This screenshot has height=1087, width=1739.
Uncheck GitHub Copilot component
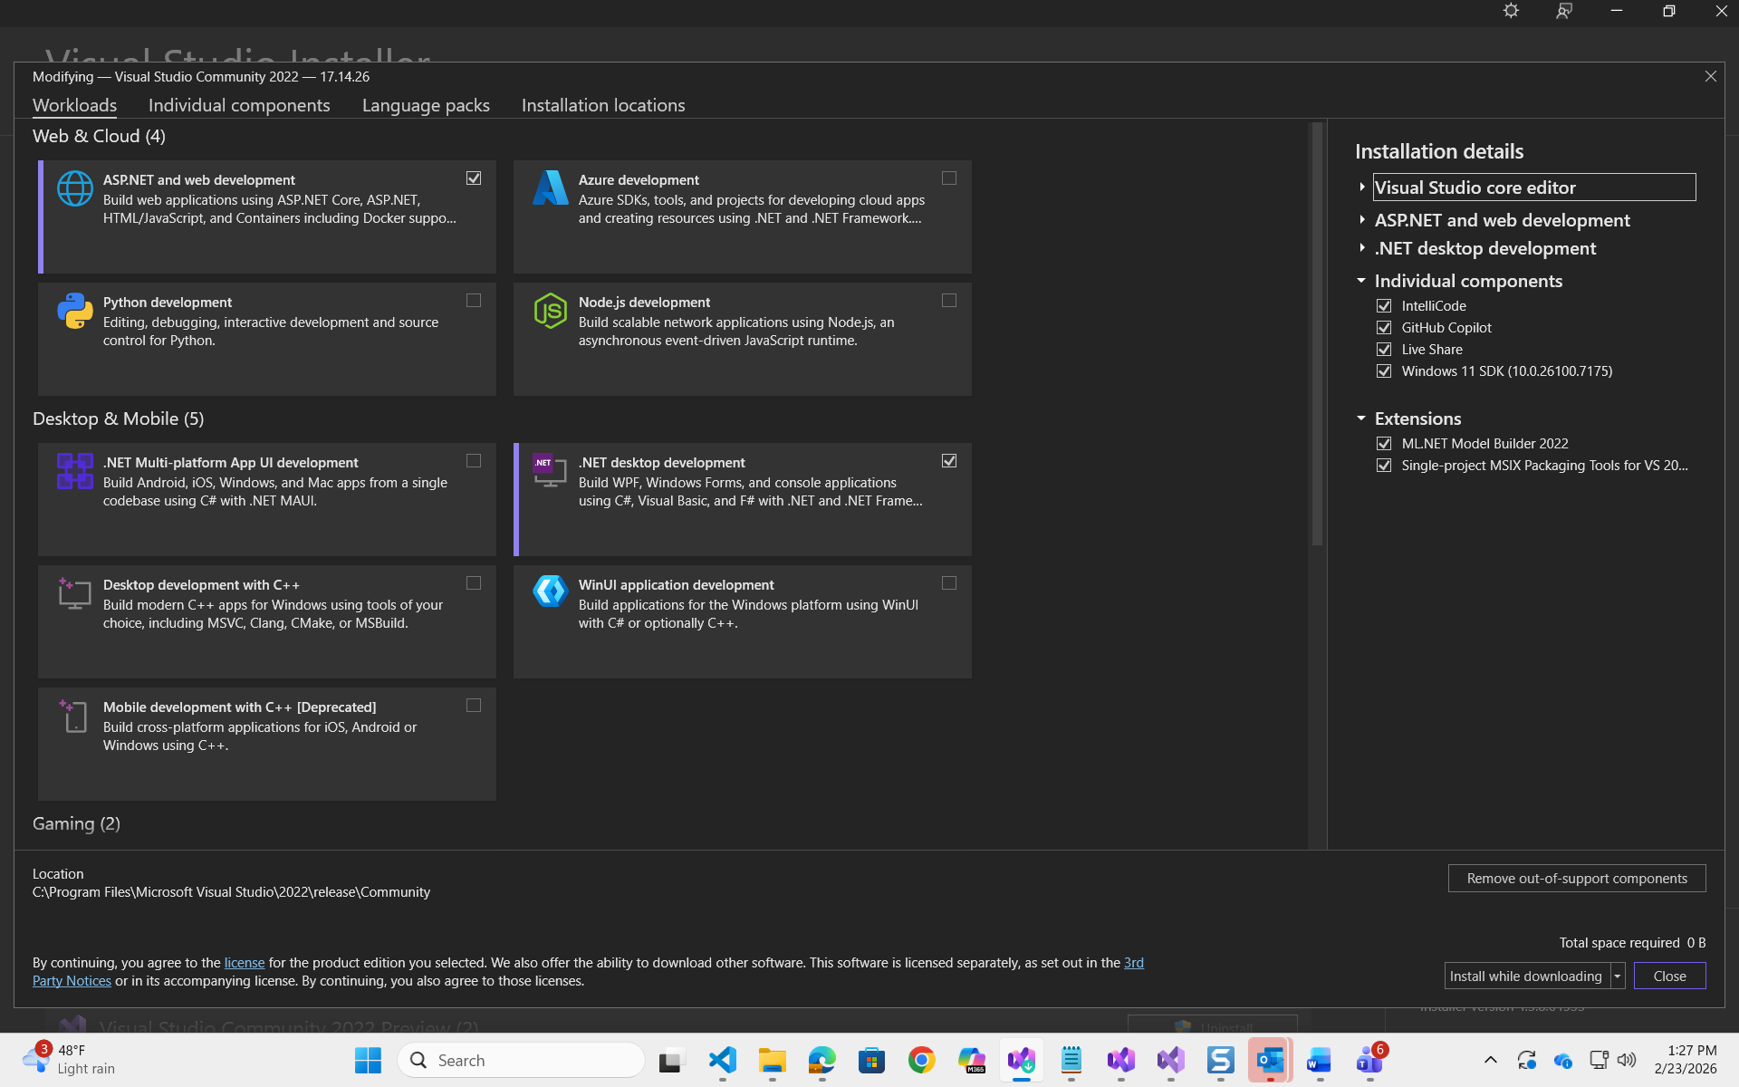1384,328
